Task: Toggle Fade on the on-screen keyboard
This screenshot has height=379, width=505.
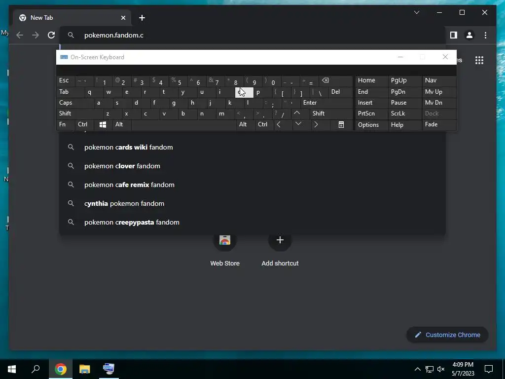Action: pyautogui.click(x=439, y=124)
